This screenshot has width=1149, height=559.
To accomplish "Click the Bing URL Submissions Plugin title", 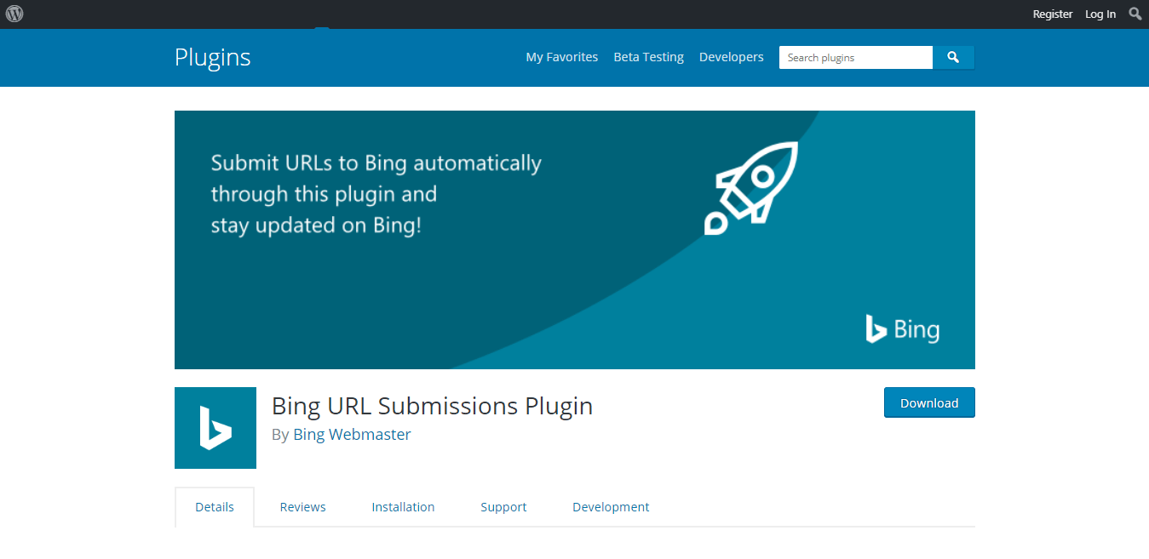I will point(432,406).
